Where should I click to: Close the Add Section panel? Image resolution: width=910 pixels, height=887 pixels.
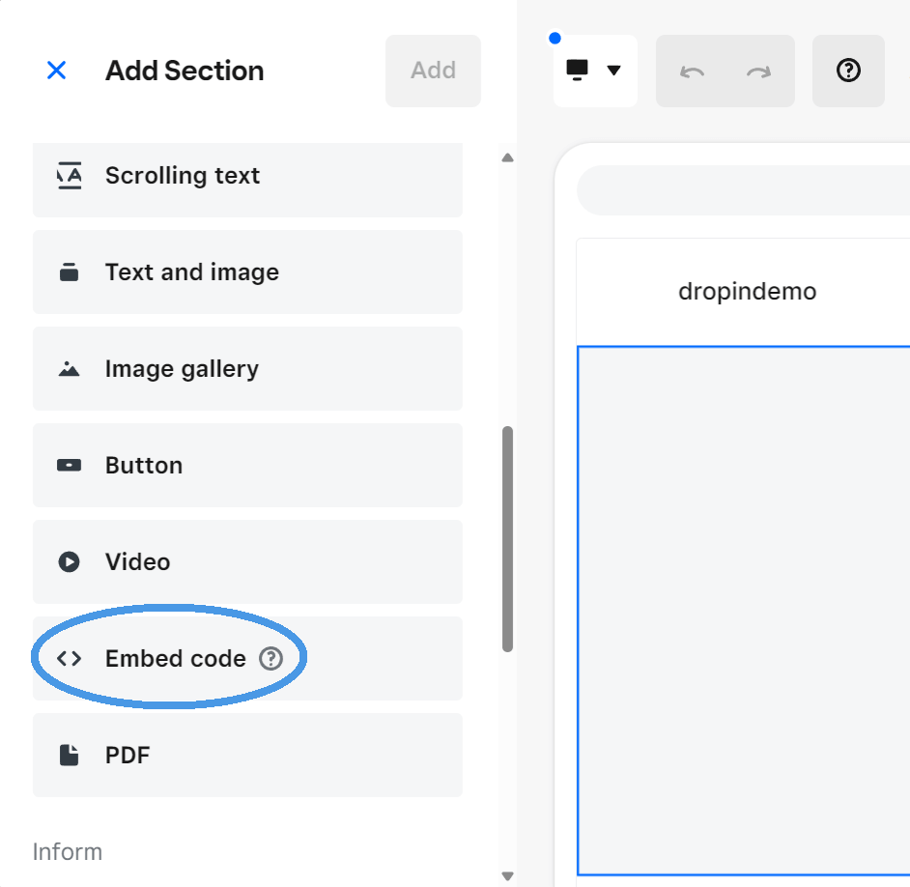[56, 70]
